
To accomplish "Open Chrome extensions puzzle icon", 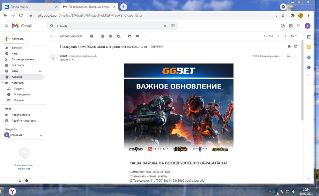I will (x=293, y=15).
